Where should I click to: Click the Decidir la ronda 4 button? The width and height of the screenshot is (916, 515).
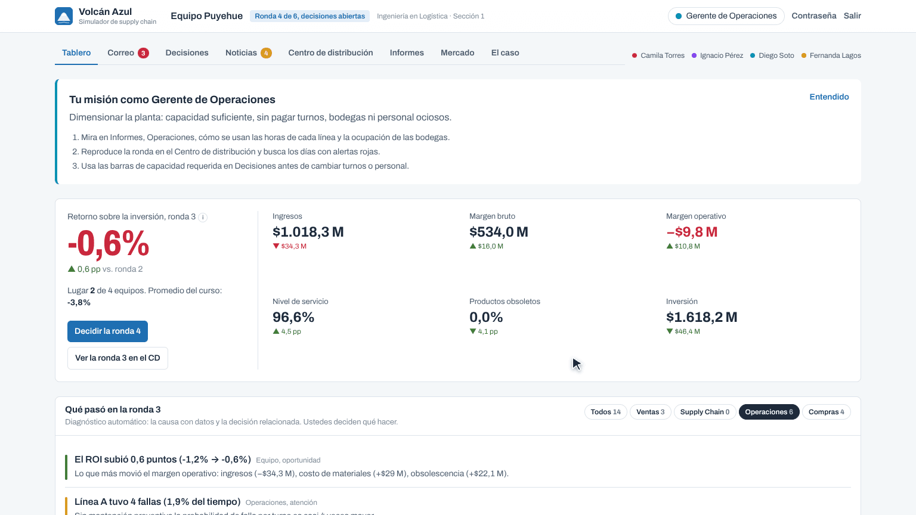coord(108,331)
